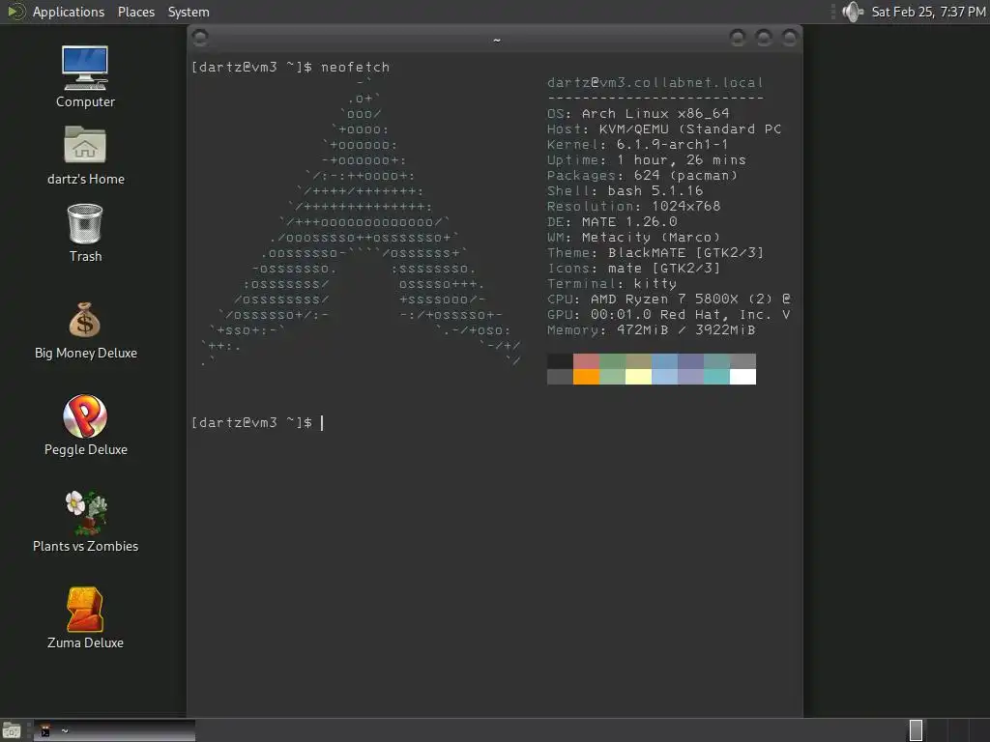Click the teal bright color block

(716, 377)
